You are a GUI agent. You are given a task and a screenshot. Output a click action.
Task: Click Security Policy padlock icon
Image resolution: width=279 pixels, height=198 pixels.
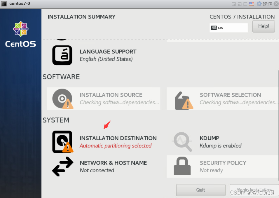click(x=182, y=166)
